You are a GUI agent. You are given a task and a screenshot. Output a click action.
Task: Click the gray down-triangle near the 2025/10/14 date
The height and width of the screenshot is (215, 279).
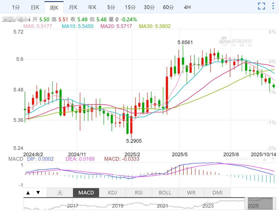coord(273,159)
